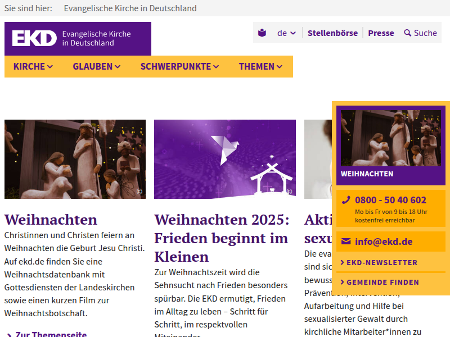Select the THEMEN menu item
This screenshot has width=450, height=337.
[260, 66]
